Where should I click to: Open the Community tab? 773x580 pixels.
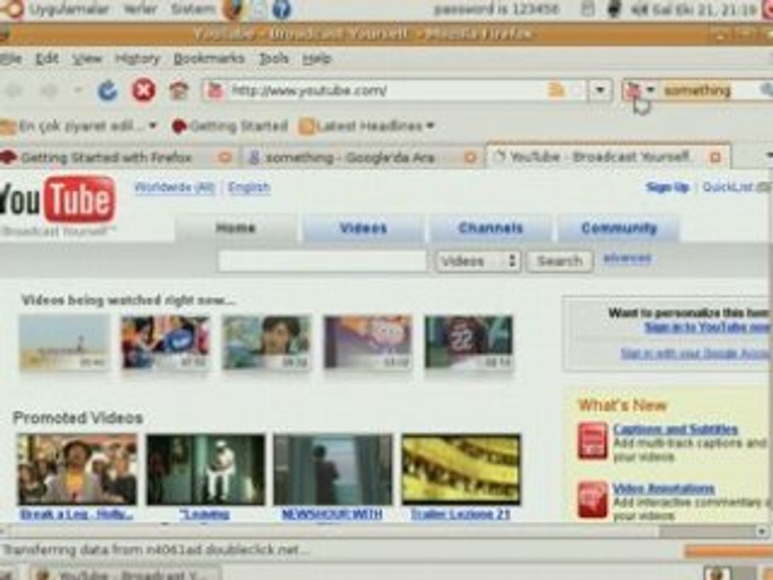[x=618, y=228]
